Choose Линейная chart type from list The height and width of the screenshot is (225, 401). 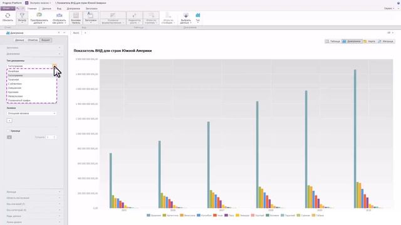point(31,71)
